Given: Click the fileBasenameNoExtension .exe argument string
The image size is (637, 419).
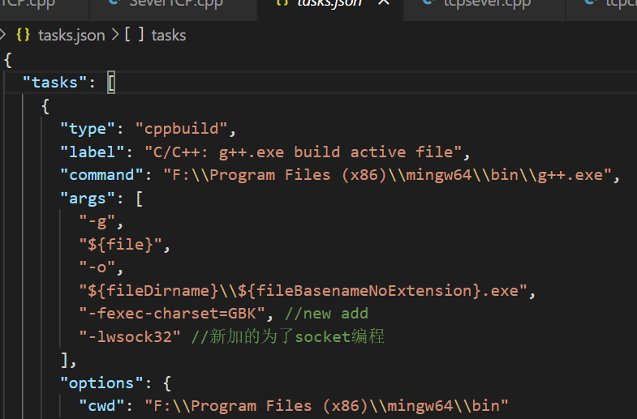Looking at the screenshot, I should click(x=303, y=291).
